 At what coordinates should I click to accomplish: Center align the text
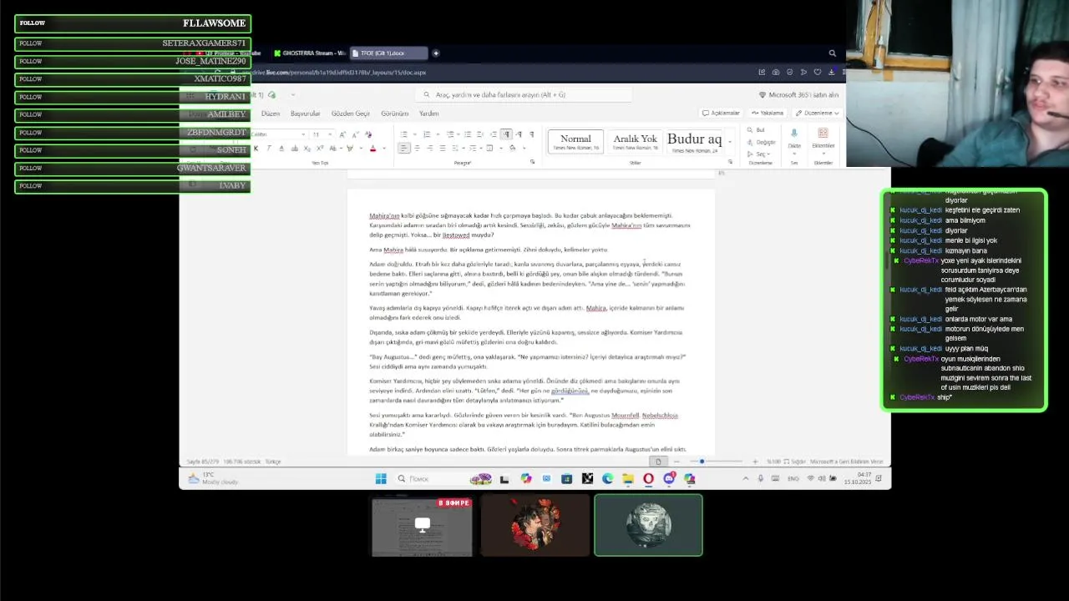click(418, 148)
